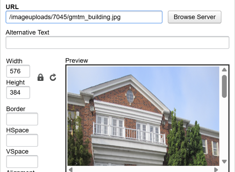Toggle the lock aspect ratio icon
This screenshot has width=235, height=172.
pos(41,77)
